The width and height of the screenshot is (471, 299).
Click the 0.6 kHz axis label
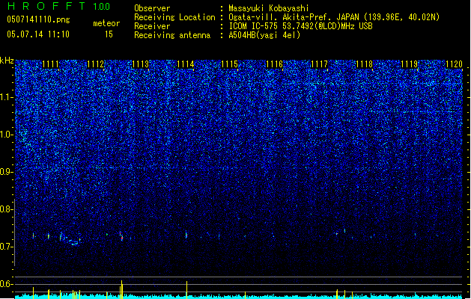coord(6,284)
